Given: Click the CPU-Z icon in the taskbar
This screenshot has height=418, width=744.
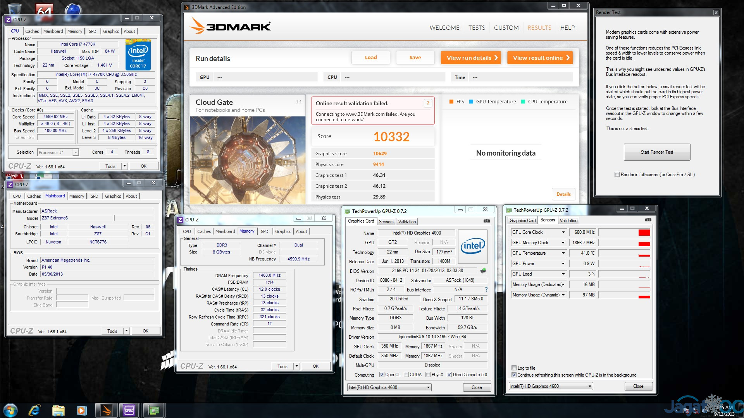Looking at the screenshot, I should click(129, 410).
